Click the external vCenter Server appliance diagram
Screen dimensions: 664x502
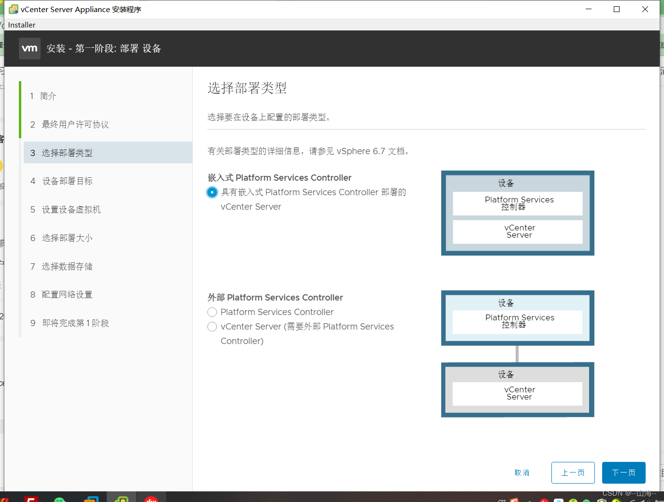coord(518,389)
